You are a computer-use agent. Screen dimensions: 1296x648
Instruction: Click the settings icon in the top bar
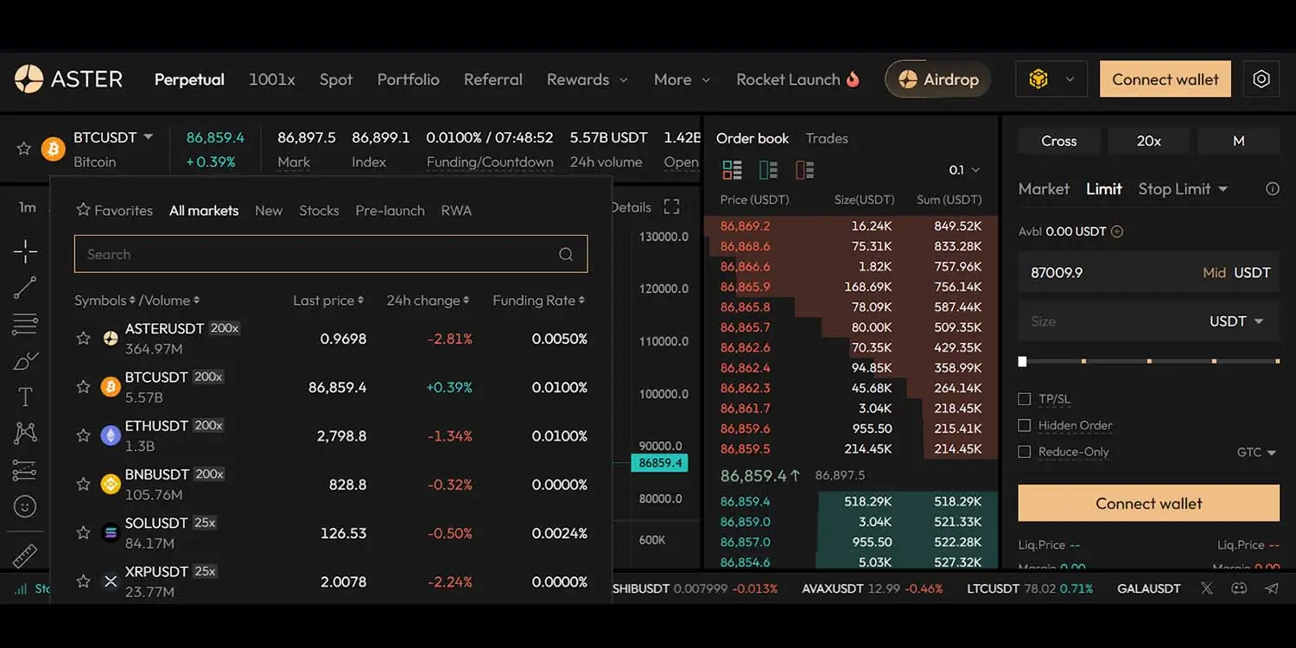1261,79
